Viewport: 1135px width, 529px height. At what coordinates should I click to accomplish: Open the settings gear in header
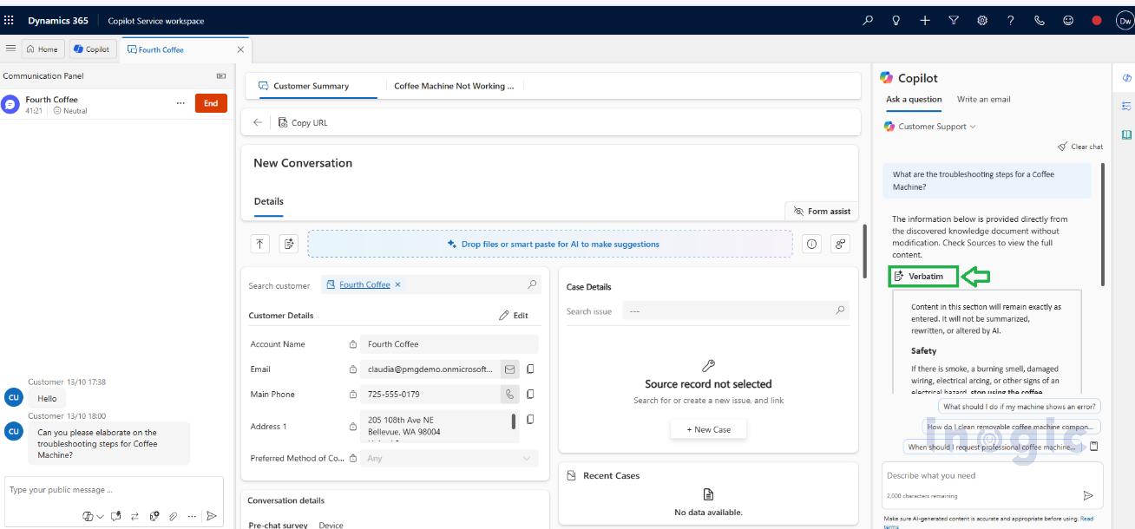pos(982,20)
